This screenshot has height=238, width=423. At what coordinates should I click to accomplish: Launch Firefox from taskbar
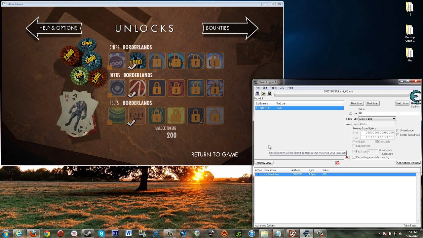coord(33,233)
